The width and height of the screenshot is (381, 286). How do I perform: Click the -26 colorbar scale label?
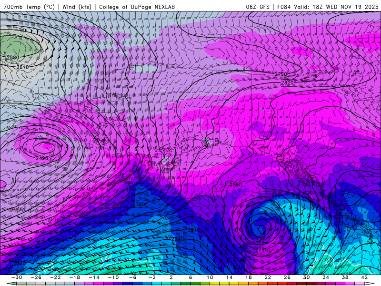tap(36, 277)
